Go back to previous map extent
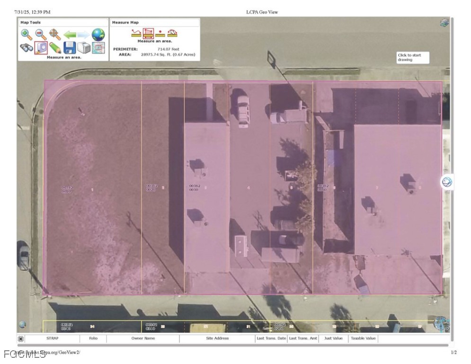The height and width of the screenshot is (364, 471). pyautogui.click(x=70, y=34)
